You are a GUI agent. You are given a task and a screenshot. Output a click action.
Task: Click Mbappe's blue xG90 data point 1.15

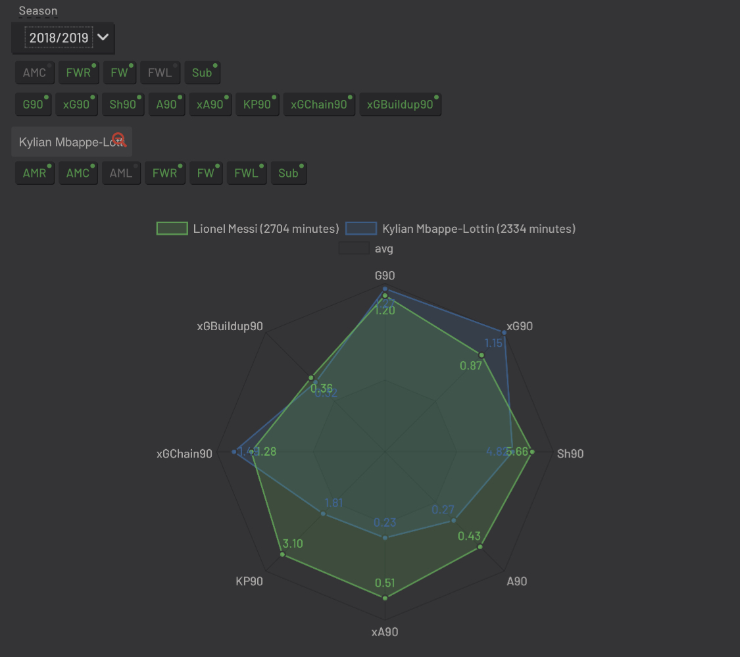(x=505, y=333)
